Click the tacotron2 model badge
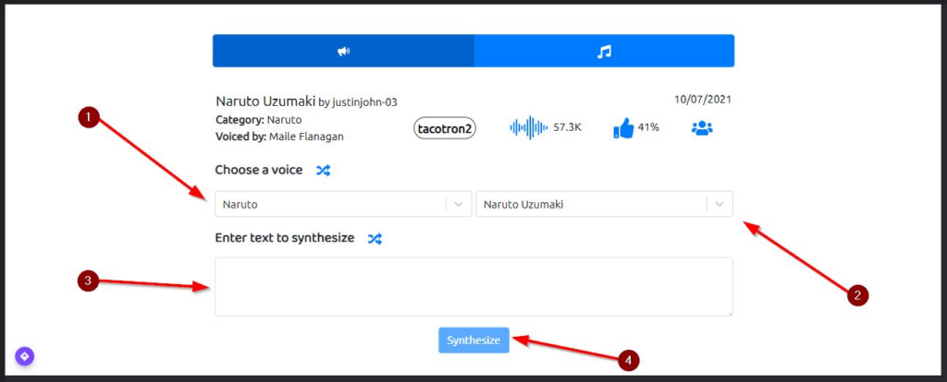The height and width of the screenshot is (382, 947). (x=444, y=128)
